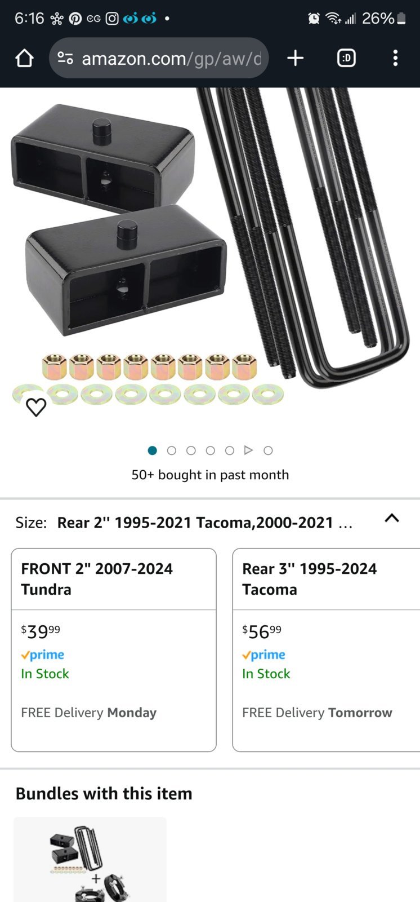Add item to wishlist with heart icon
The image size is (420, 902).
(36, 407)
